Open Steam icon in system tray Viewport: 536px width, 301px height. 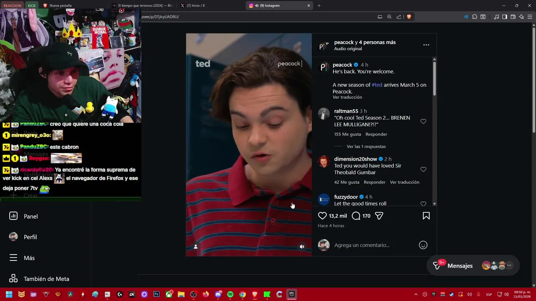point(451,294)
